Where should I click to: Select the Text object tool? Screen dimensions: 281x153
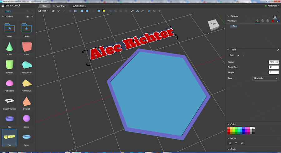pos(9,138)
